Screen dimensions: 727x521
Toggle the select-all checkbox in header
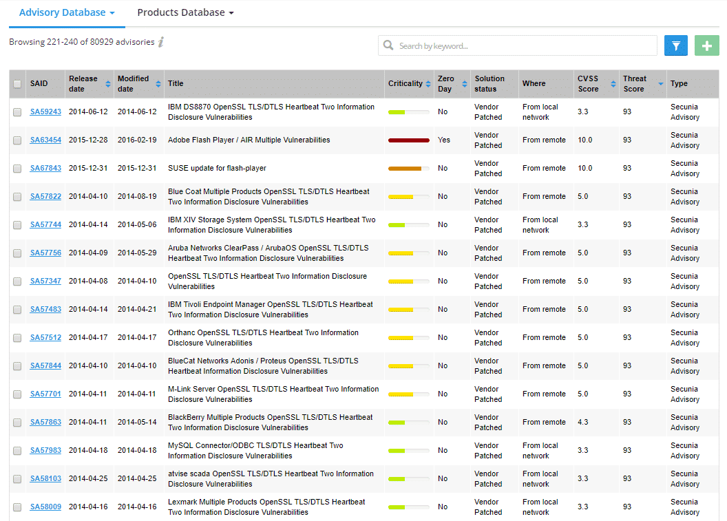pos(17,84)
